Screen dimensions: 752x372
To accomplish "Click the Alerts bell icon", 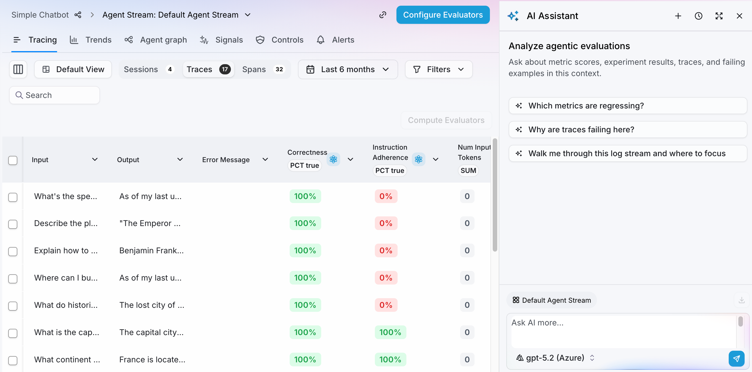I will click(321, 40).
